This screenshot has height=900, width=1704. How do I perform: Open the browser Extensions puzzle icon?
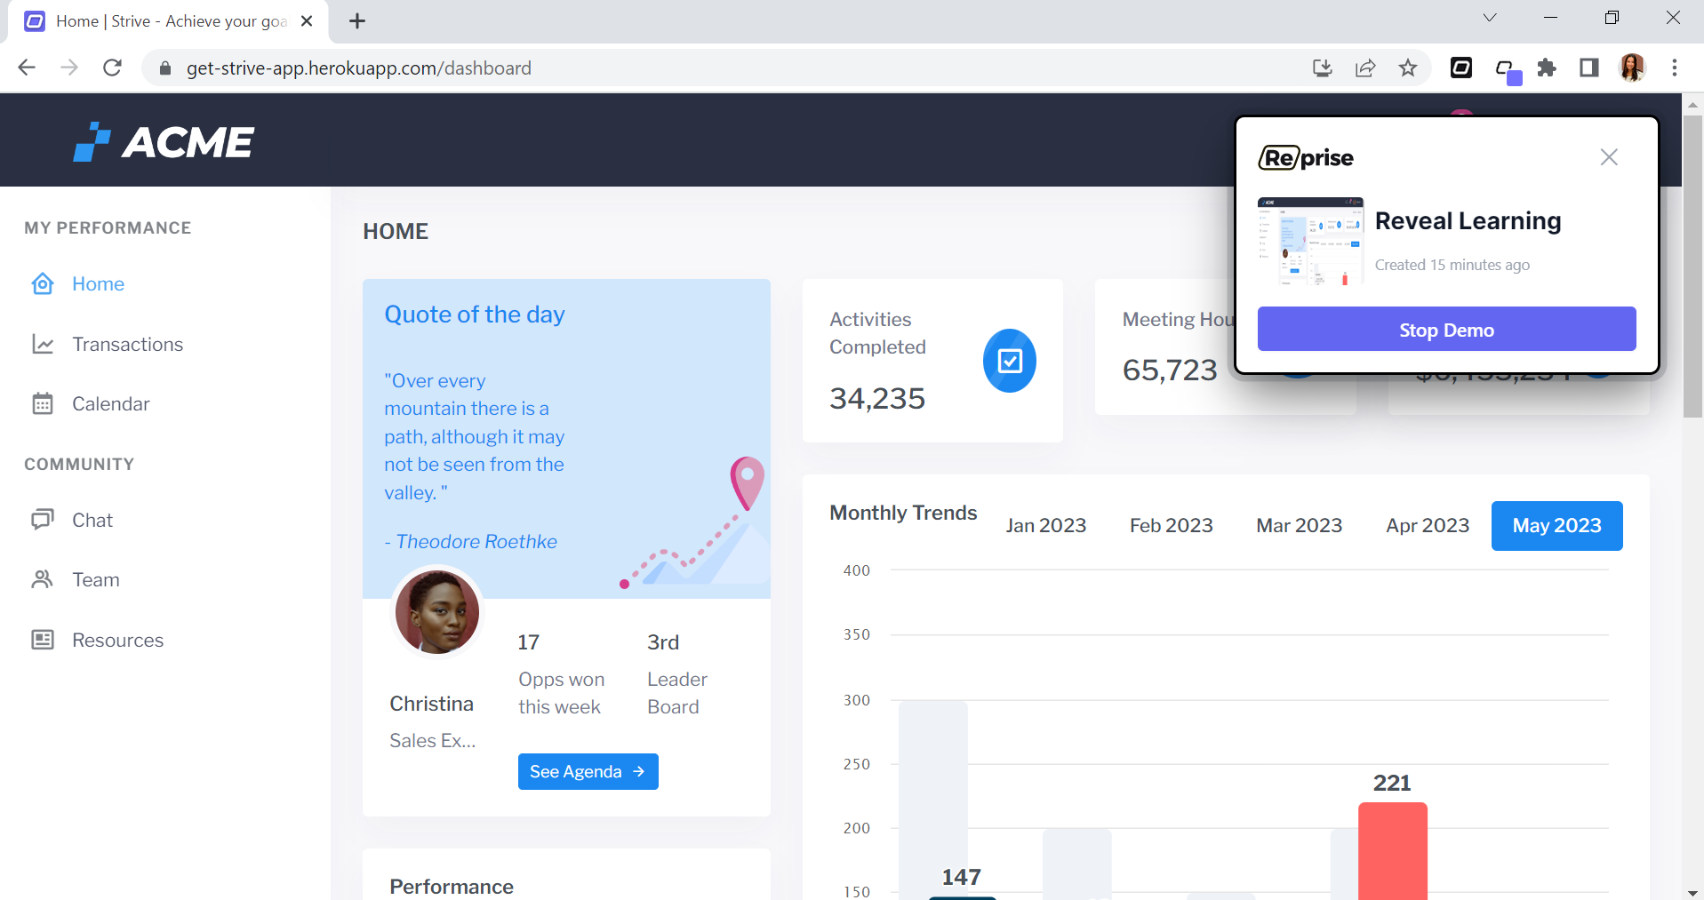[1547, 68]
